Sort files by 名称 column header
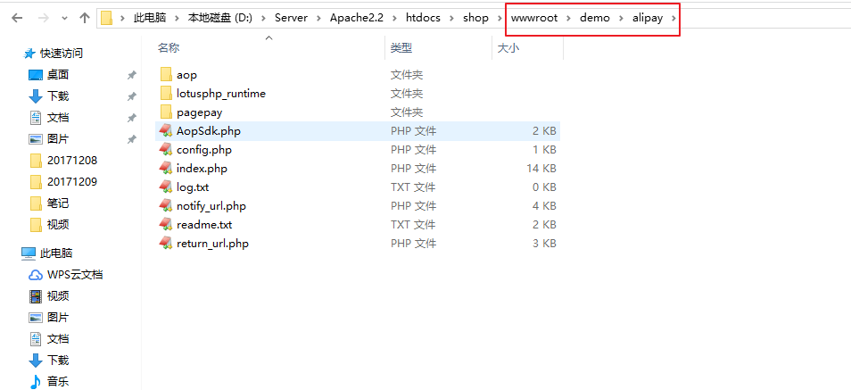This screenshot has width=851, height=390. tap(169, 48)
